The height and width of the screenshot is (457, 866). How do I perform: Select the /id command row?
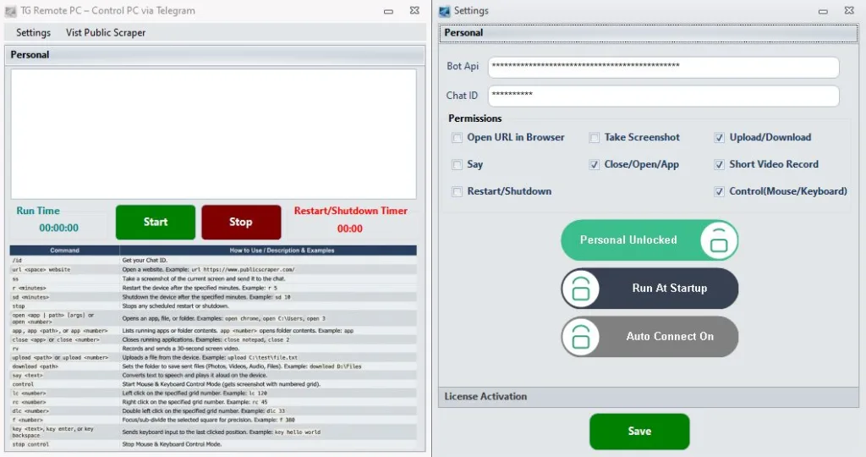[x=213, y=261]
